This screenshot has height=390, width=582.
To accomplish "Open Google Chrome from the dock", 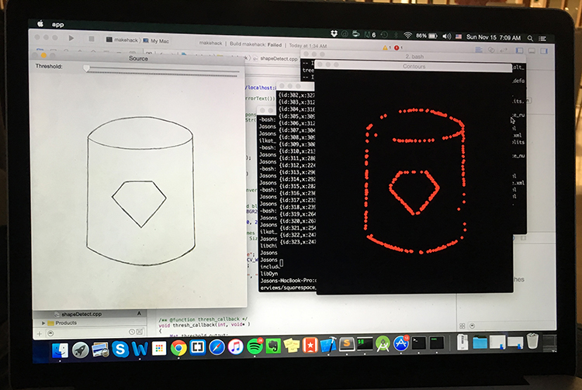I will coord(178,347).
